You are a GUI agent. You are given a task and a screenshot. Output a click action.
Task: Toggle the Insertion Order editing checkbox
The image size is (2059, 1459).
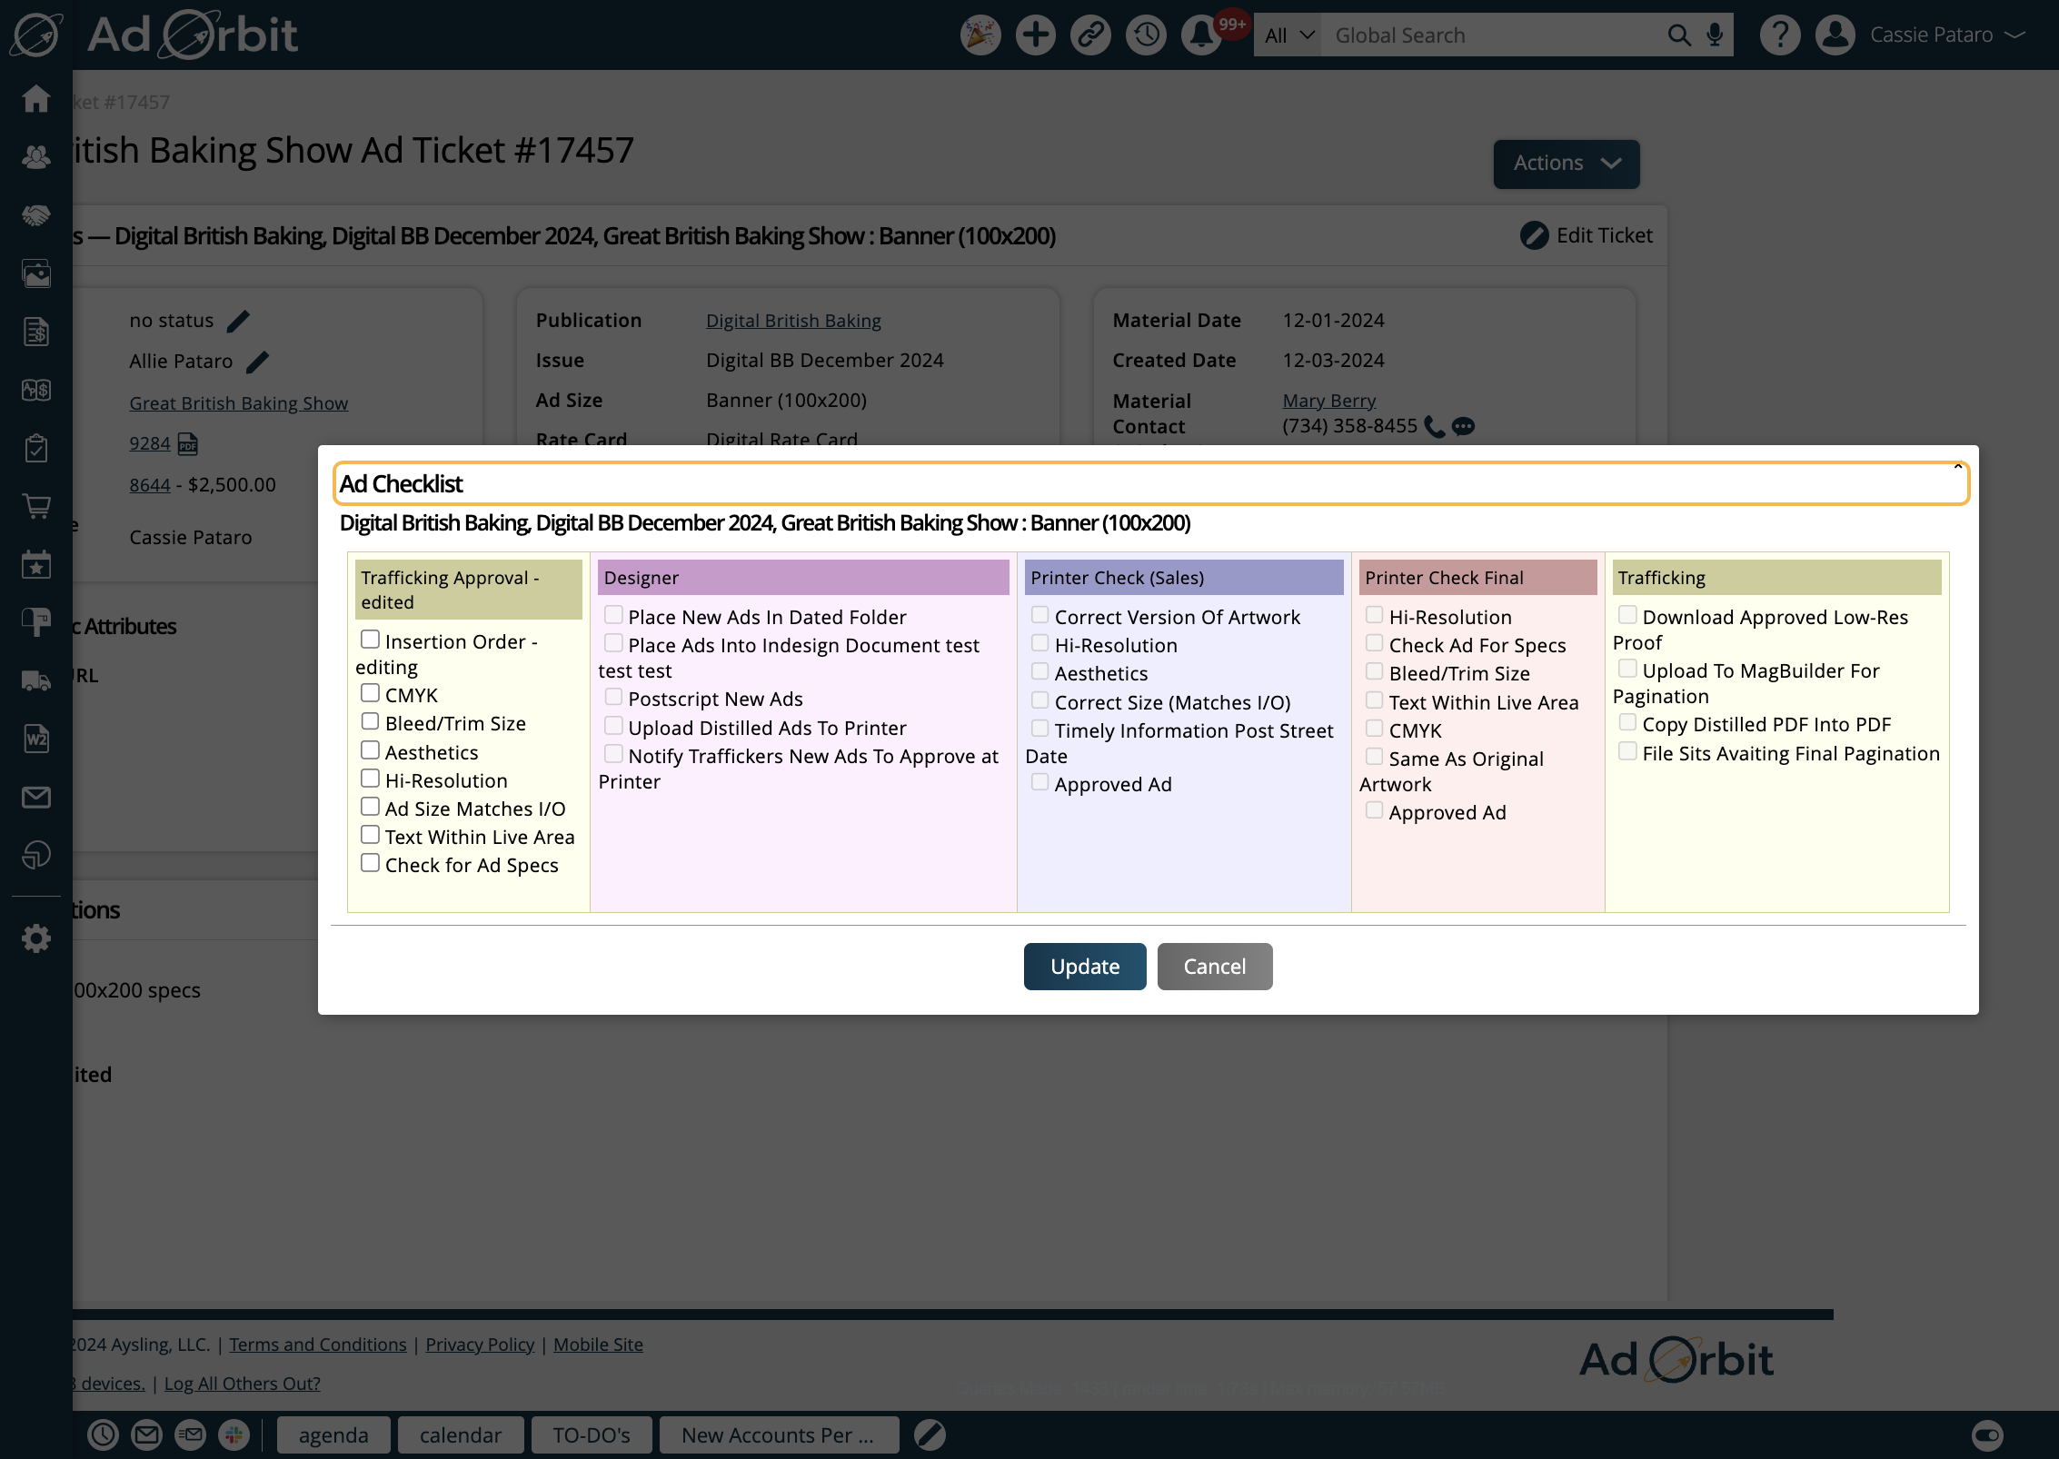point(370,638)
